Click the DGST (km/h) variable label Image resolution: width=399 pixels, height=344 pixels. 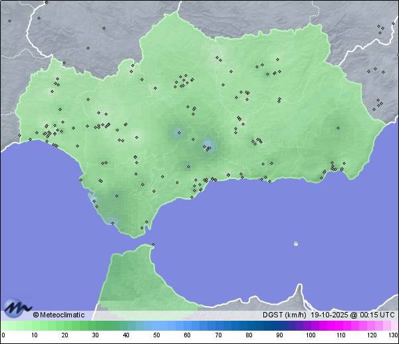pyautogui.click(x=285, y=315)
